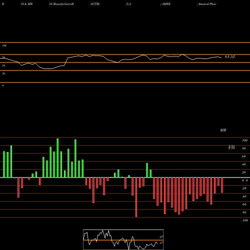This screenshot has height=250, width=250.
Task: Click the last red bar of the histogram
Action: [x=222, y=185]
